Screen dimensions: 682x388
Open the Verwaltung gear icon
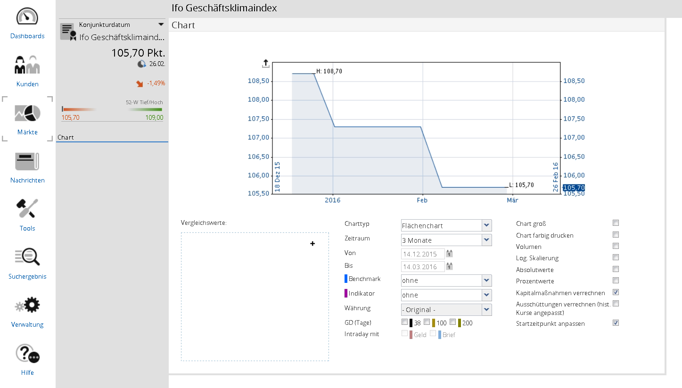(x=27, y=305)
